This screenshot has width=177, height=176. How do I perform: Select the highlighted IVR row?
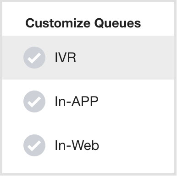tap(88, 58)
